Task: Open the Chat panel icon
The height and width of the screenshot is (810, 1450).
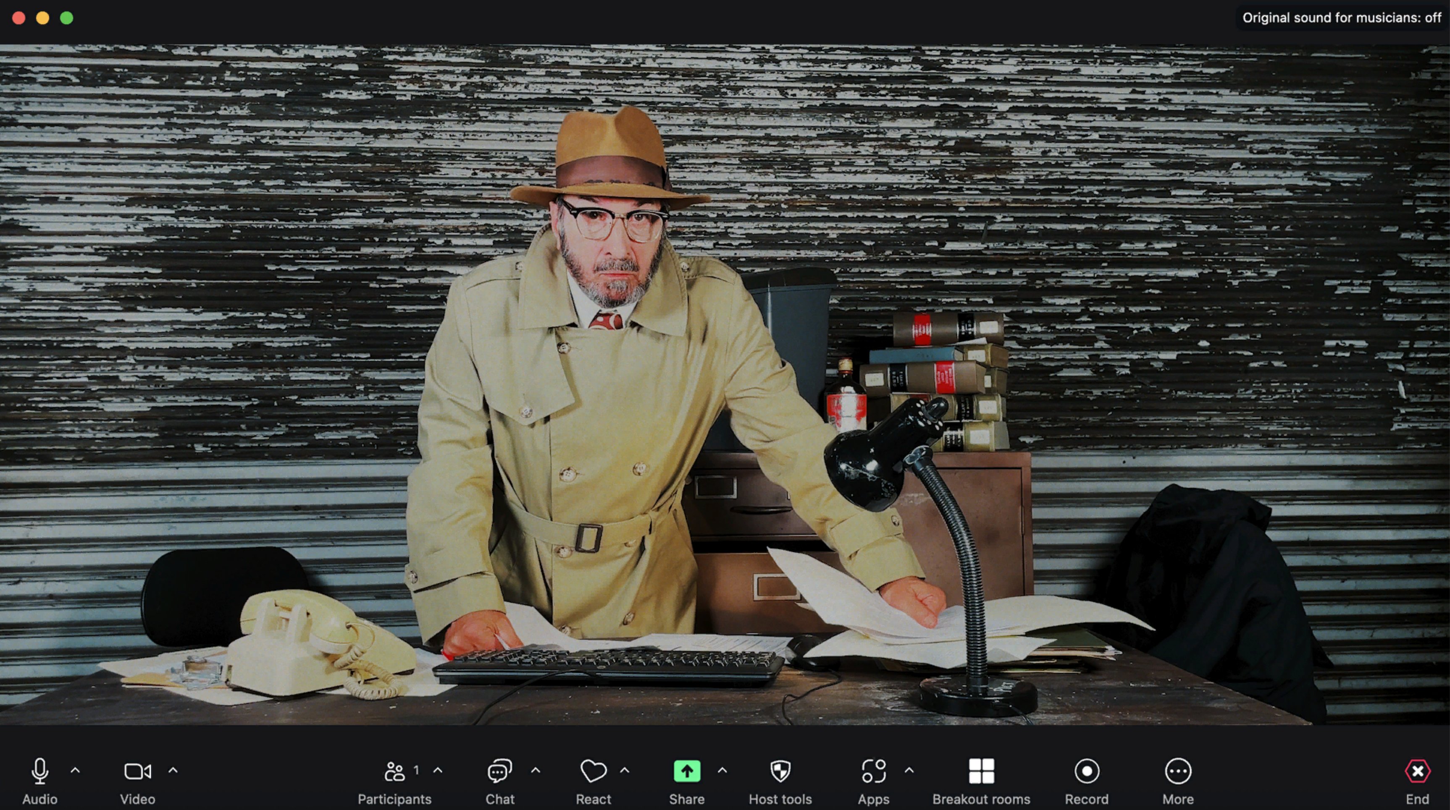Action: 499,771
